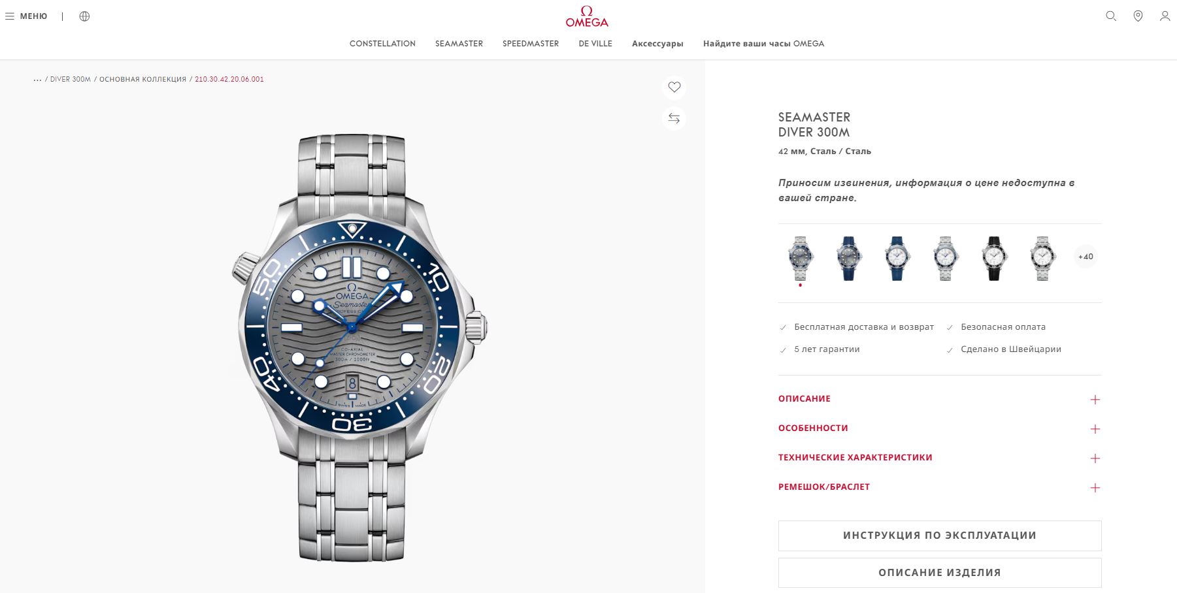Click the store locator pin icon
The height and width of the screenshot is (593, 1177).
1138,16
